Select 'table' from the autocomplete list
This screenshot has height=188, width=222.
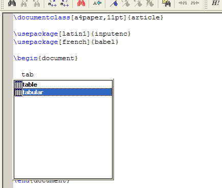point(63,85)
